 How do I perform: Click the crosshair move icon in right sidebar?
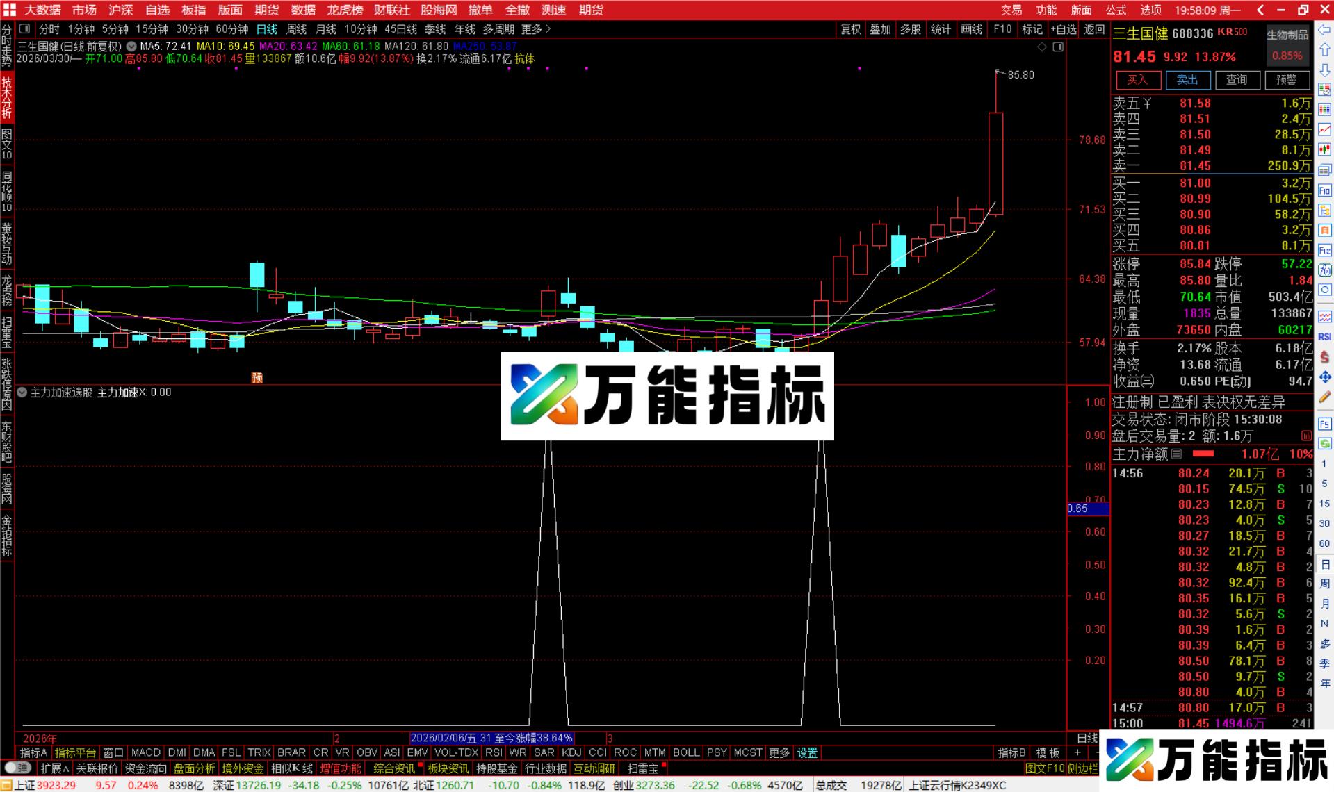tap(1324, 377)
